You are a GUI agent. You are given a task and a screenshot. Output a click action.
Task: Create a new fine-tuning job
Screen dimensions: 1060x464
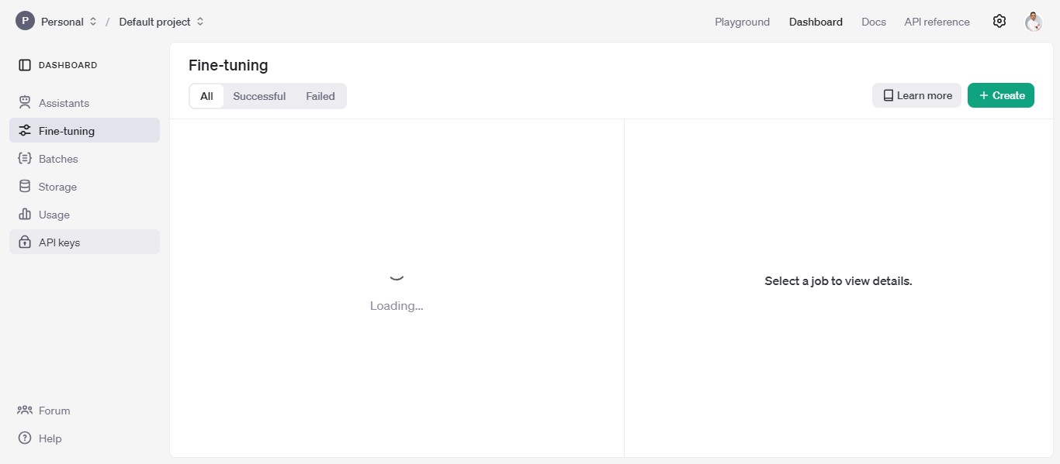(x=1001, y=95)
